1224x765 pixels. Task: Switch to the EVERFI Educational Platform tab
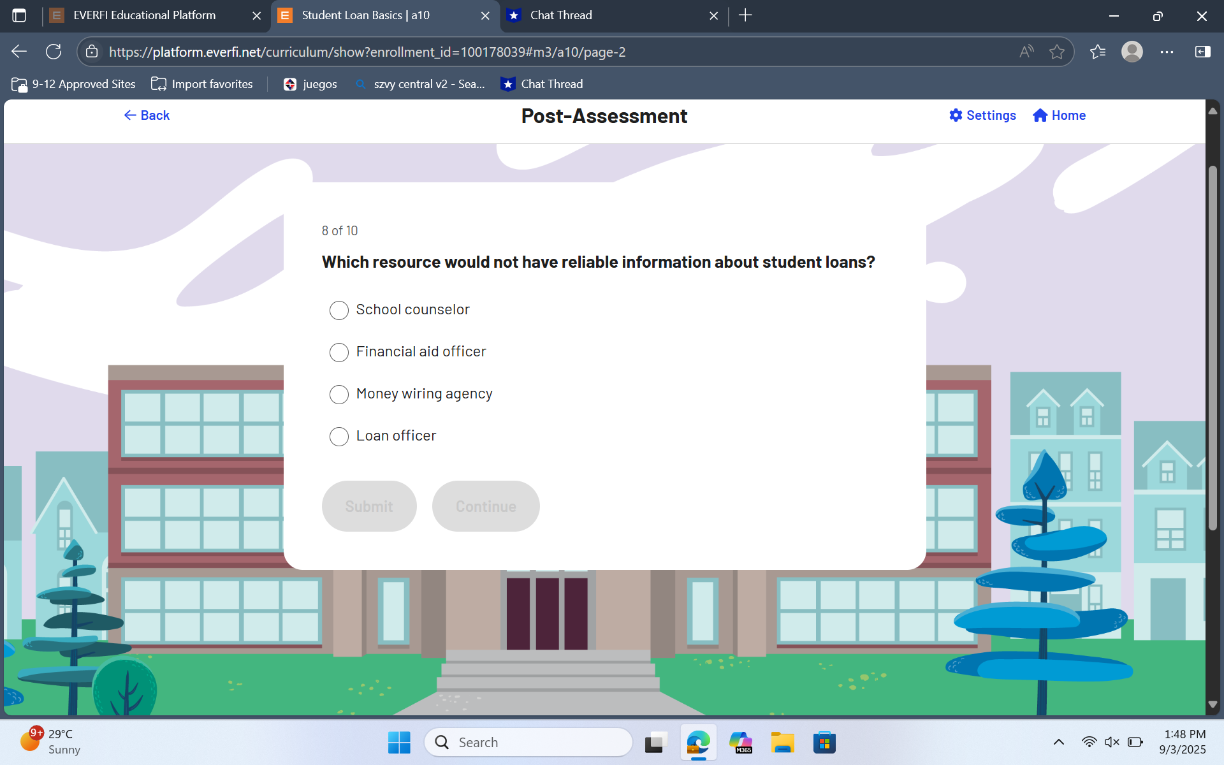click(x=144, y=15)
